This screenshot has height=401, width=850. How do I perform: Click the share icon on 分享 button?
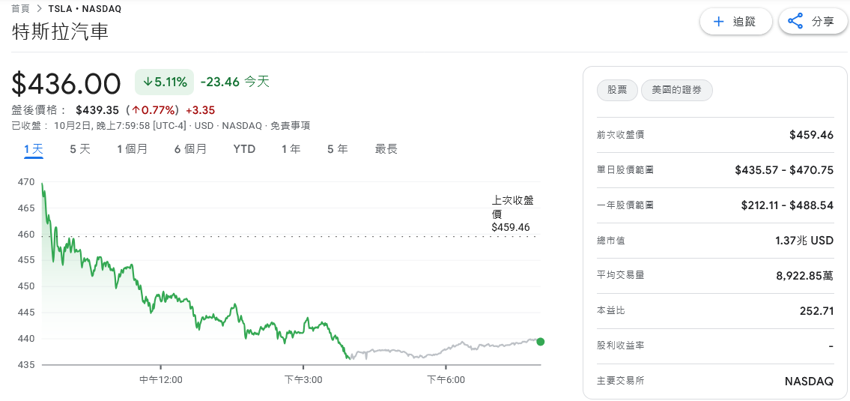pyautogui.click(x=796, y=22)
